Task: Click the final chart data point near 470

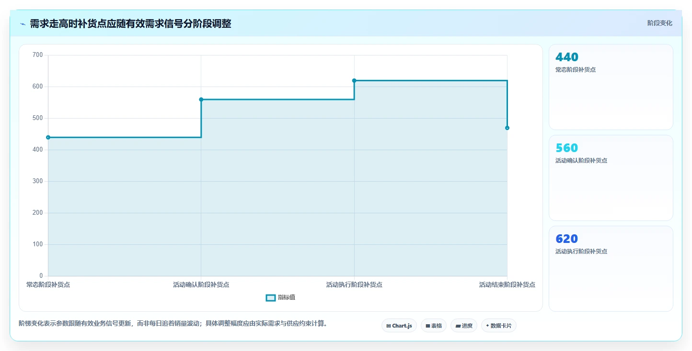Action: point(507,128)
